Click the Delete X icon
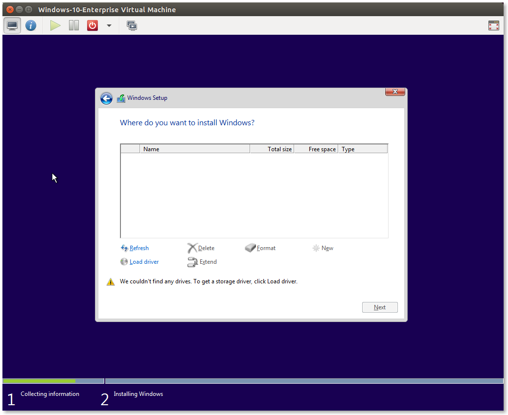The image size is (508, 415). (x=192, y=248)
